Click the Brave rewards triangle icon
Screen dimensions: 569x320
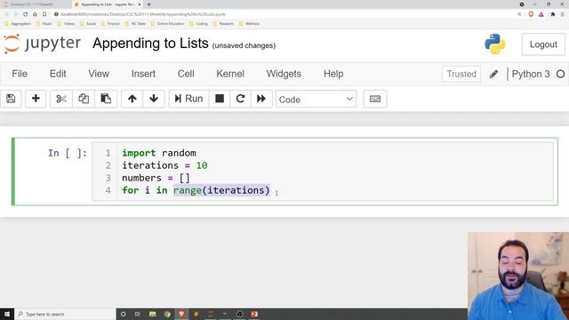coord(541,14)
